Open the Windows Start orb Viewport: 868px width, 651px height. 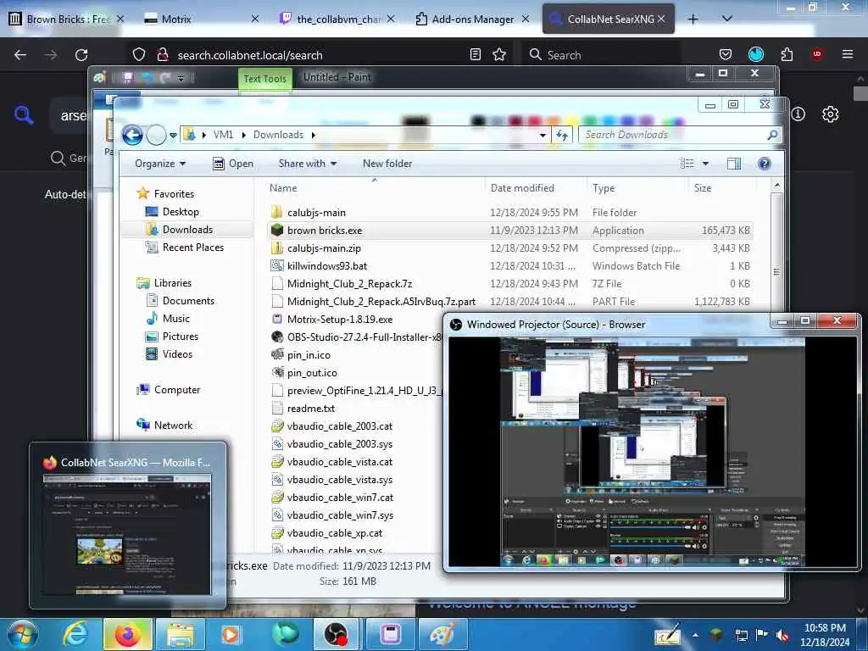[23, 634]
